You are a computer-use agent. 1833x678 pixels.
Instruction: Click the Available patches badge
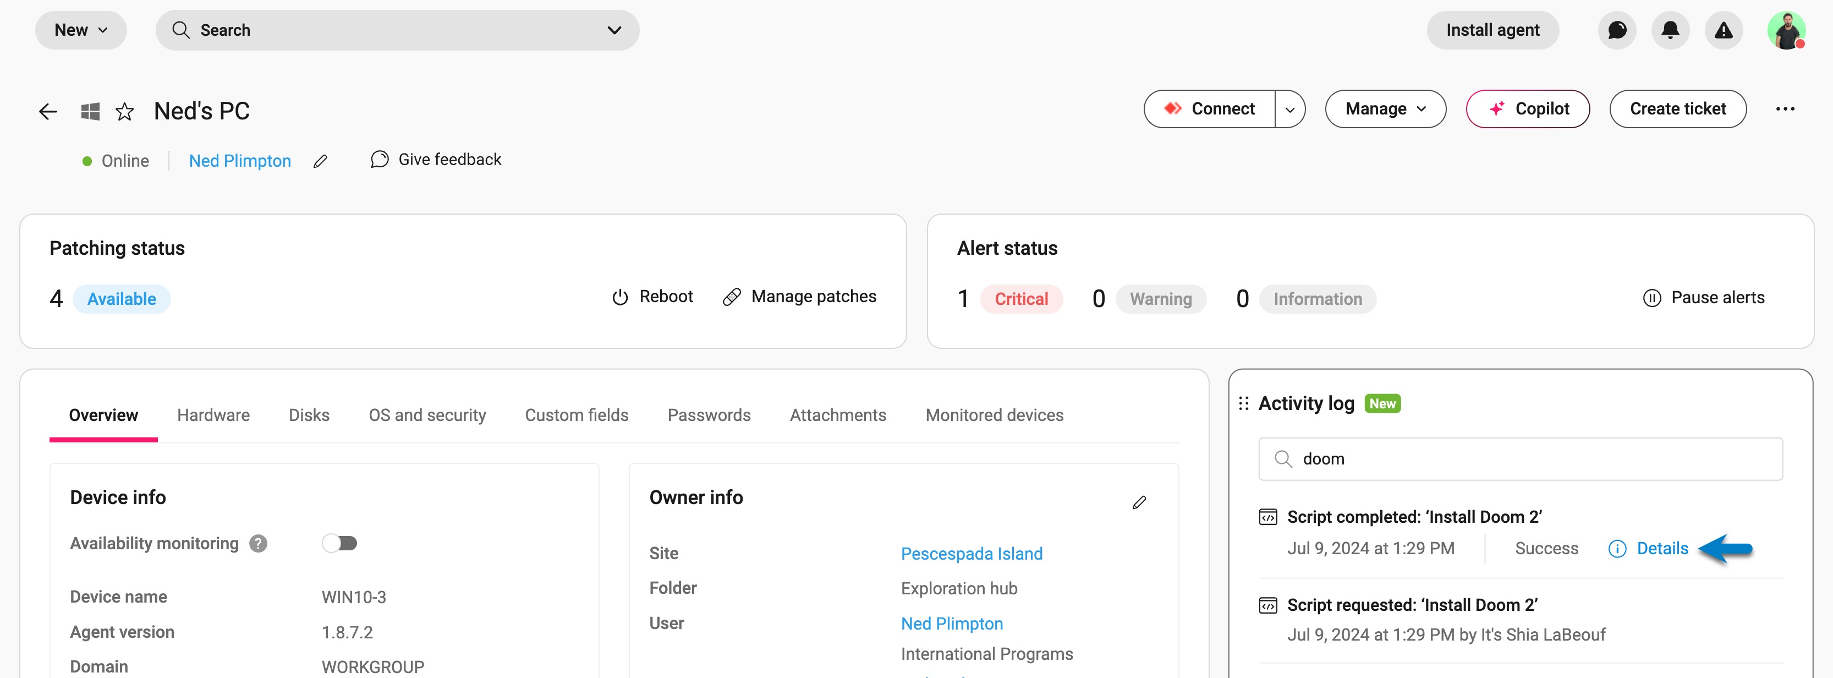122,299
